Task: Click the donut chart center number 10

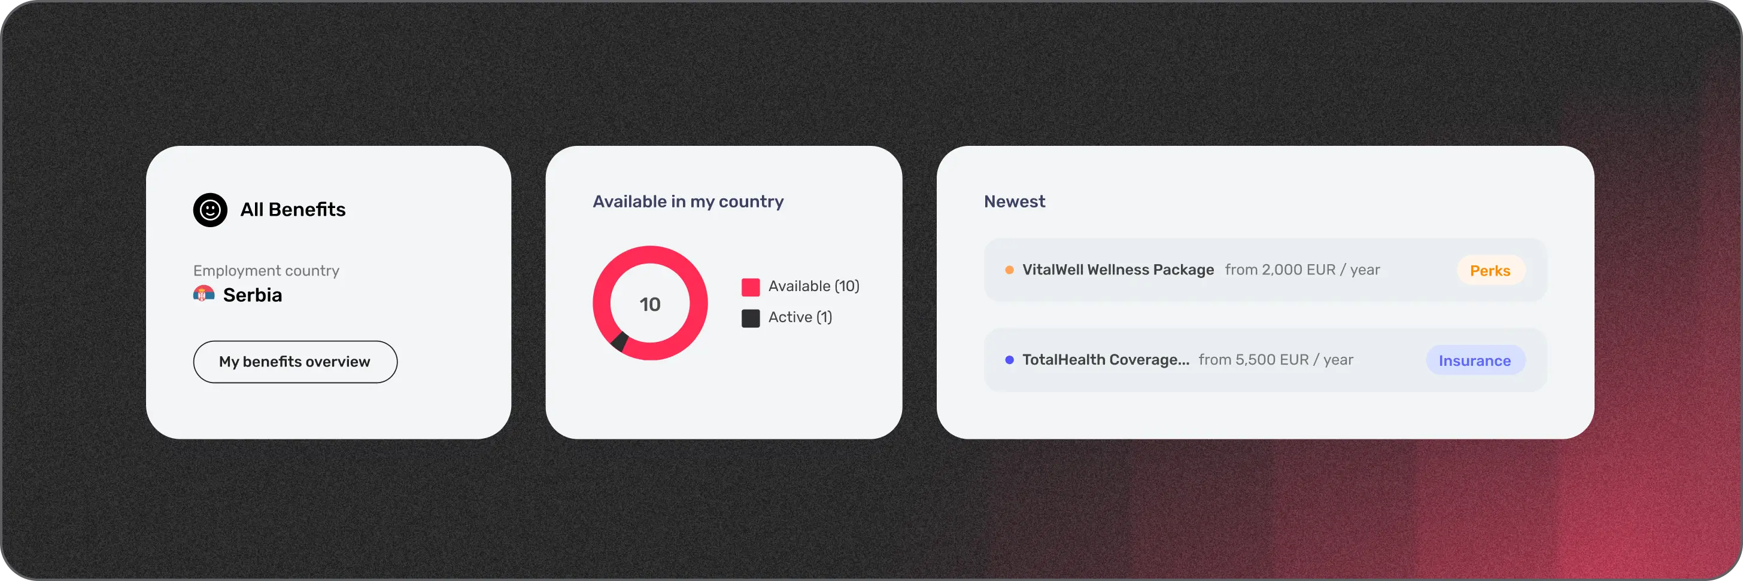Action: pos(649,305)
